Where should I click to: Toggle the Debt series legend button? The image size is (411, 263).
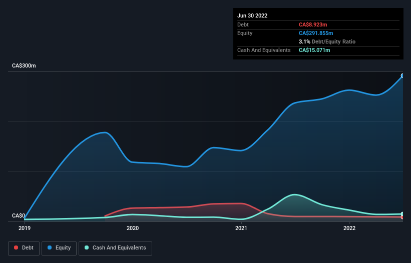coord(24,248)
